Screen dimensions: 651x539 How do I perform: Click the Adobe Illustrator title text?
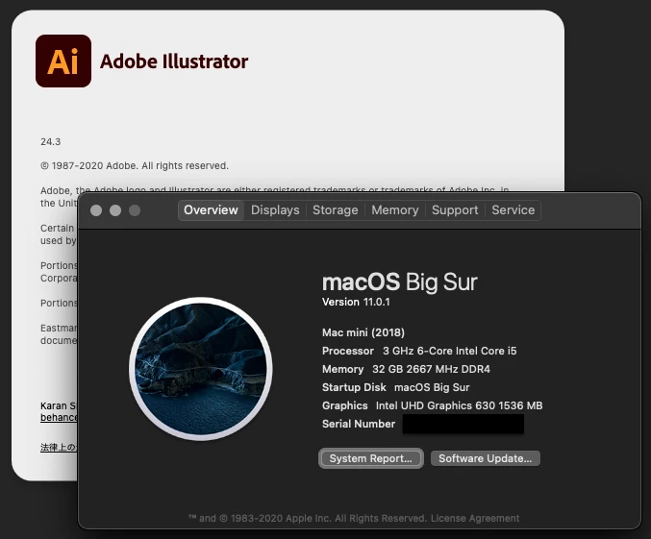tap(174, 61)
